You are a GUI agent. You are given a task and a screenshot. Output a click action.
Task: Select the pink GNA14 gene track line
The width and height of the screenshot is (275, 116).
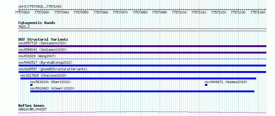tap(142, 112)
